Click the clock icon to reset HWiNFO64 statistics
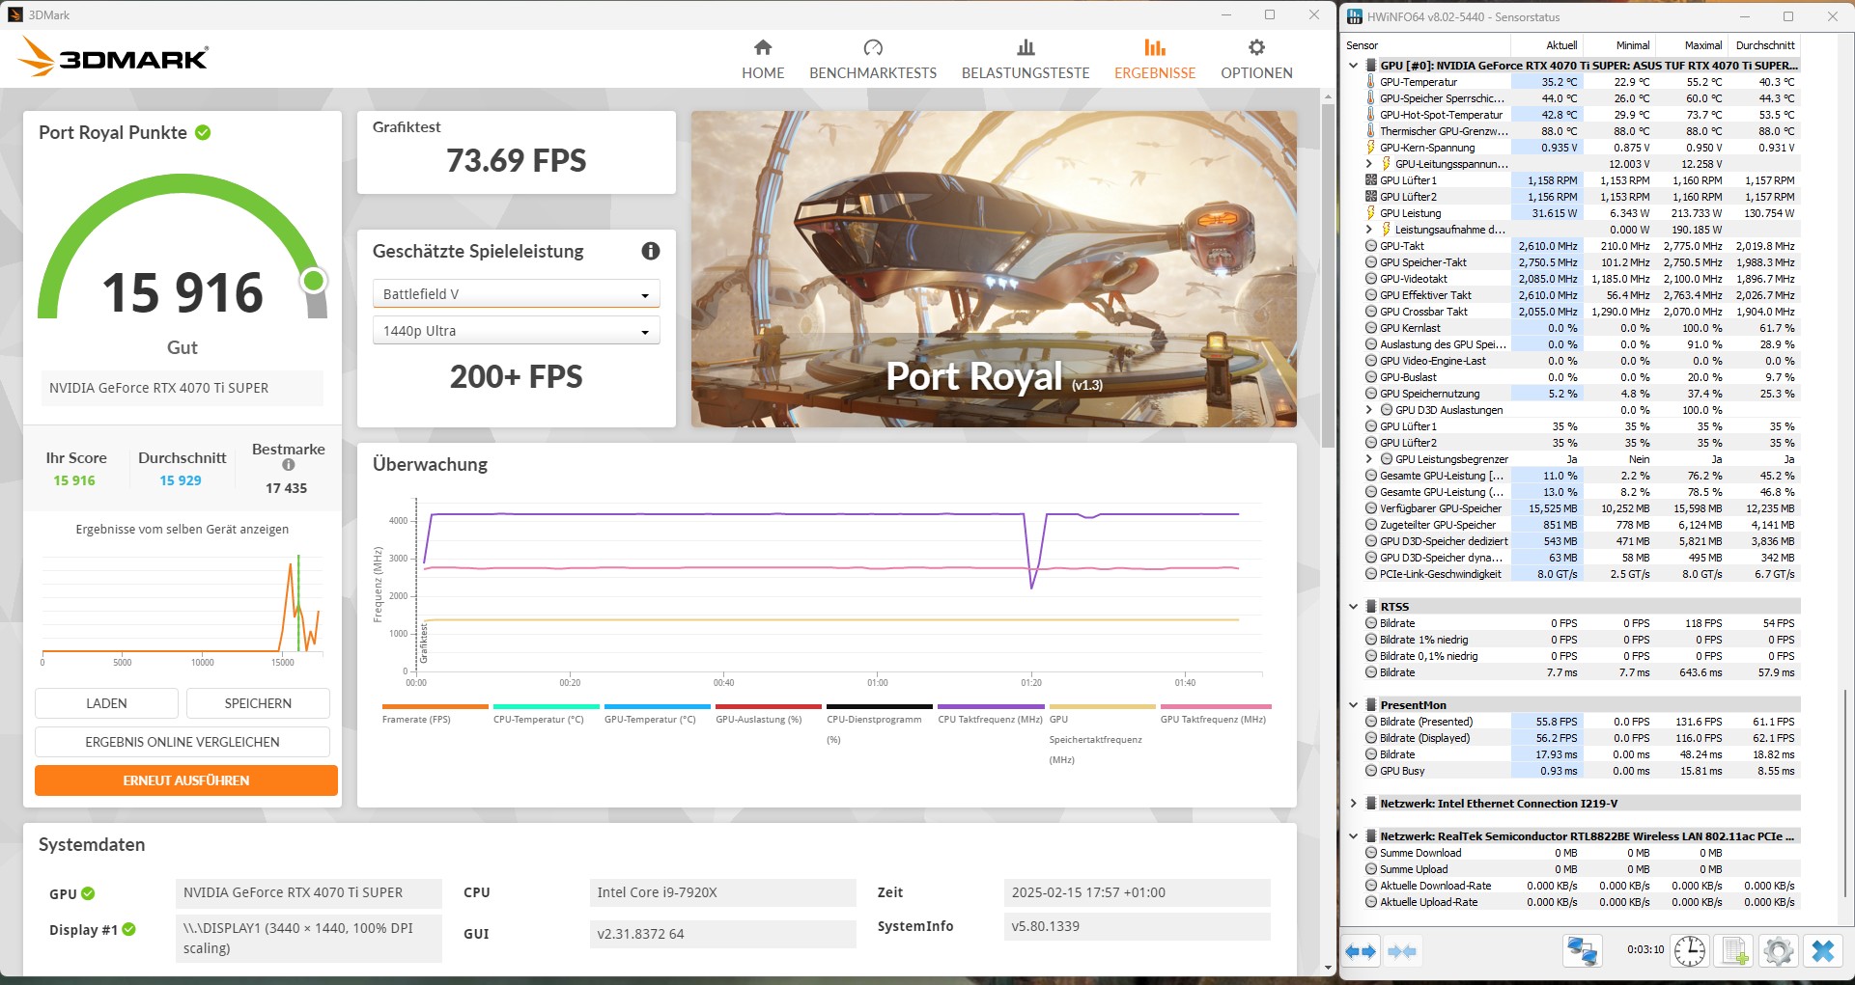 coord(1689,951)
